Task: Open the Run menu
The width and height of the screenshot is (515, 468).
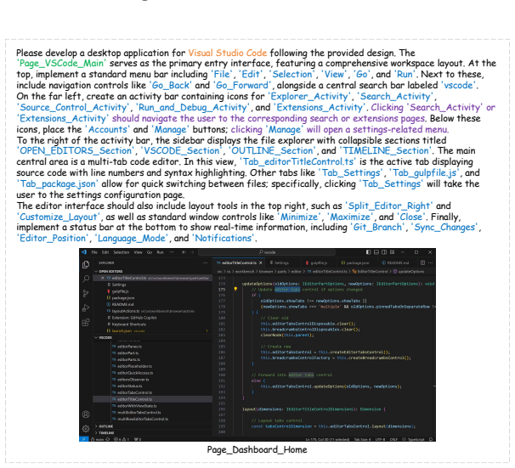Action: pos(161,252)
